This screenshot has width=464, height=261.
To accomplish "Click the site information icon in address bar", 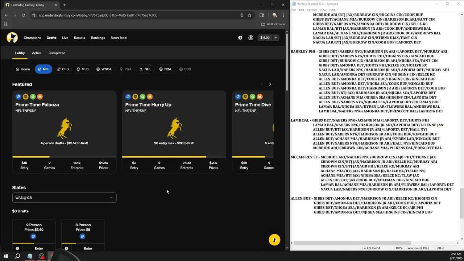I will tap(34, 15).
